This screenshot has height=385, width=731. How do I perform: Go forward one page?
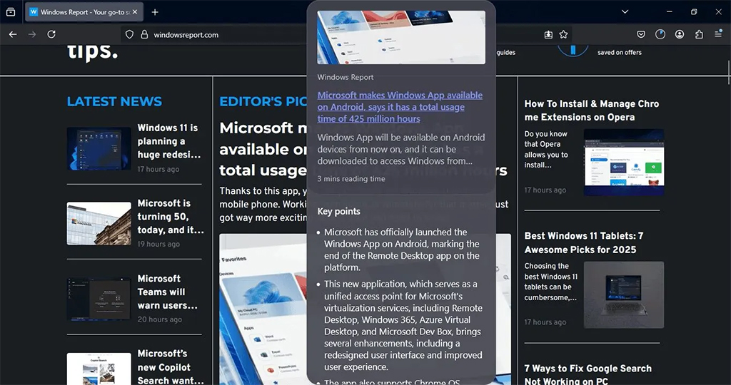coord(32,34)
